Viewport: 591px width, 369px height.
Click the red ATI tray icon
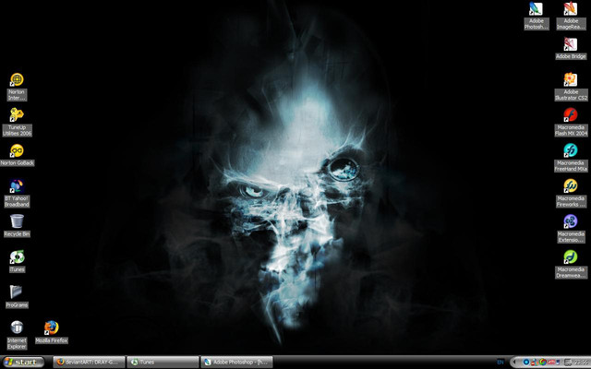coord(551,363)
